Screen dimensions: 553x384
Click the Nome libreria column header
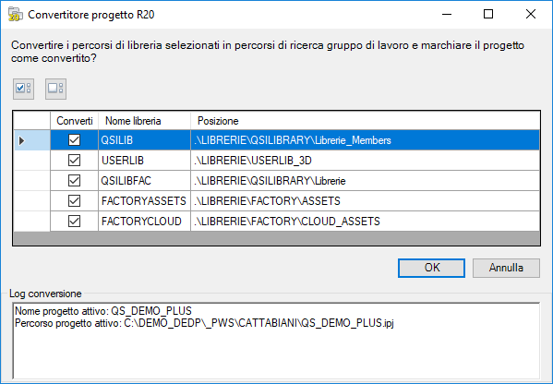[145, 121]
